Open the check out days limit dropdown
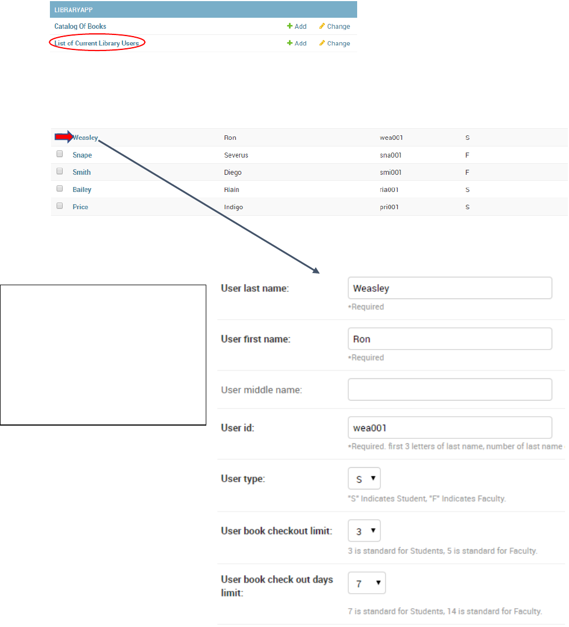Viewport: 569px width, 627px height. [x=367, y=583]
